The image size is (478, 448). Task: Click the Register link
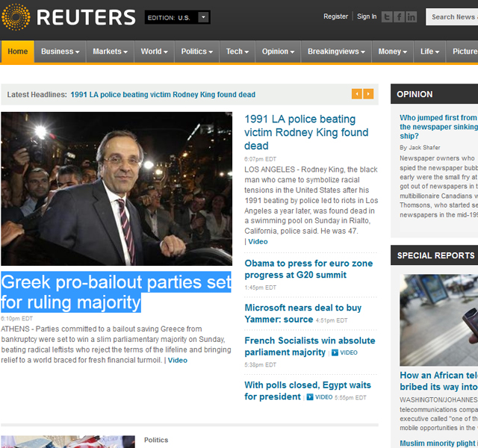(x=335, y=16)
